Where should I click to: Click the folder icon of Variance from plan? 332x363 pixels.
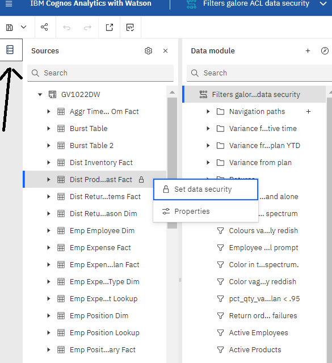(x=220, y=163)
